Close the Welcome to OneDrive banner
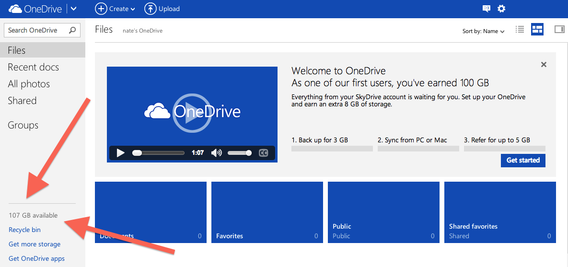Viewport: 568px width, 267px height. pos(544,64)
